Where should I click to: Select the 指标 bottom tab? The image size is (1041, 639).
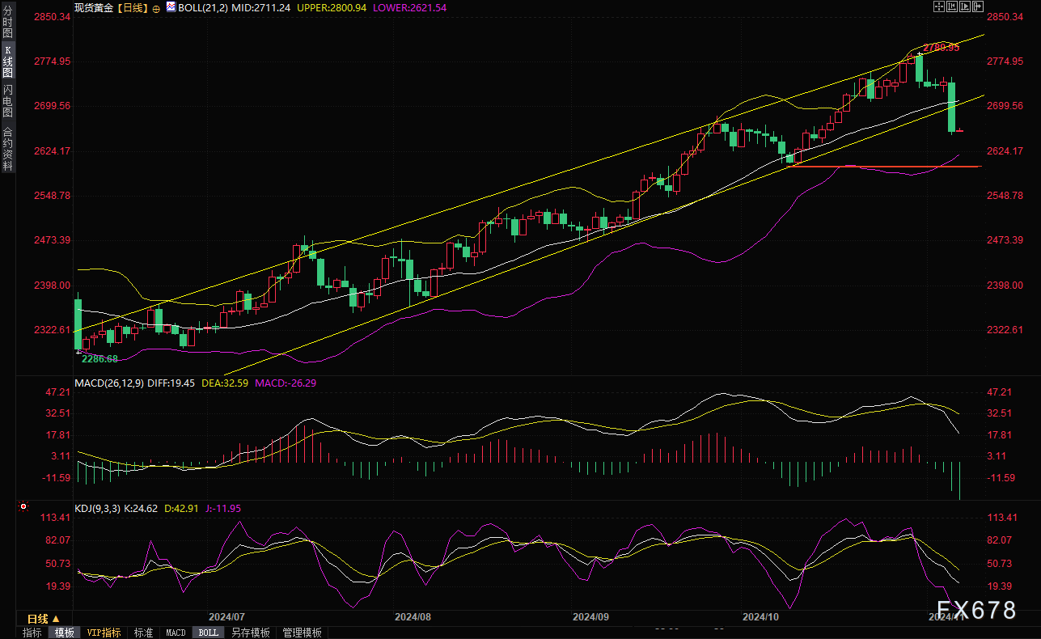32,633
